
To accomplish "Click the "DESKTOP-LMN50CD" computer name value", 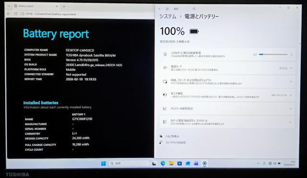I will (x=80, y=50).
